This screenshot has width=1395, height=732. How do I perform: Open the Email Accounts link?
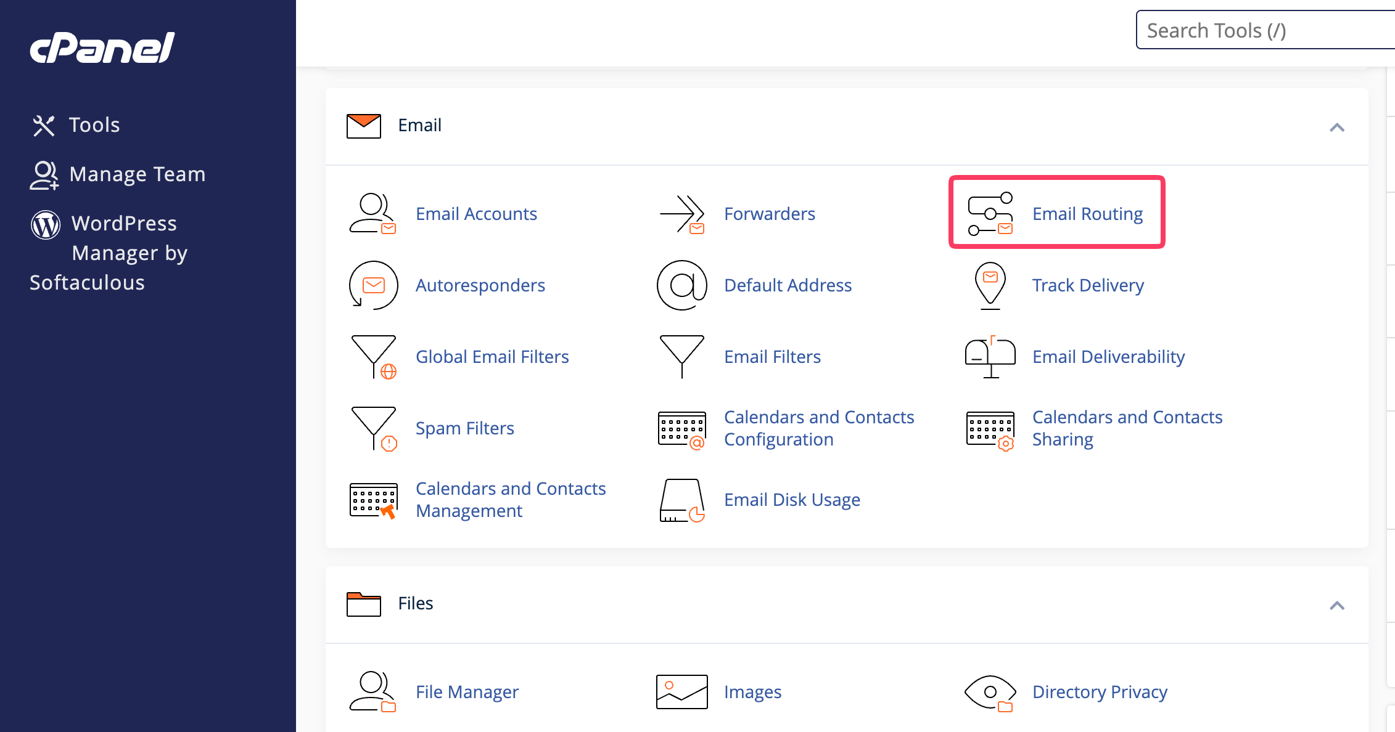[x=476, y=214]
